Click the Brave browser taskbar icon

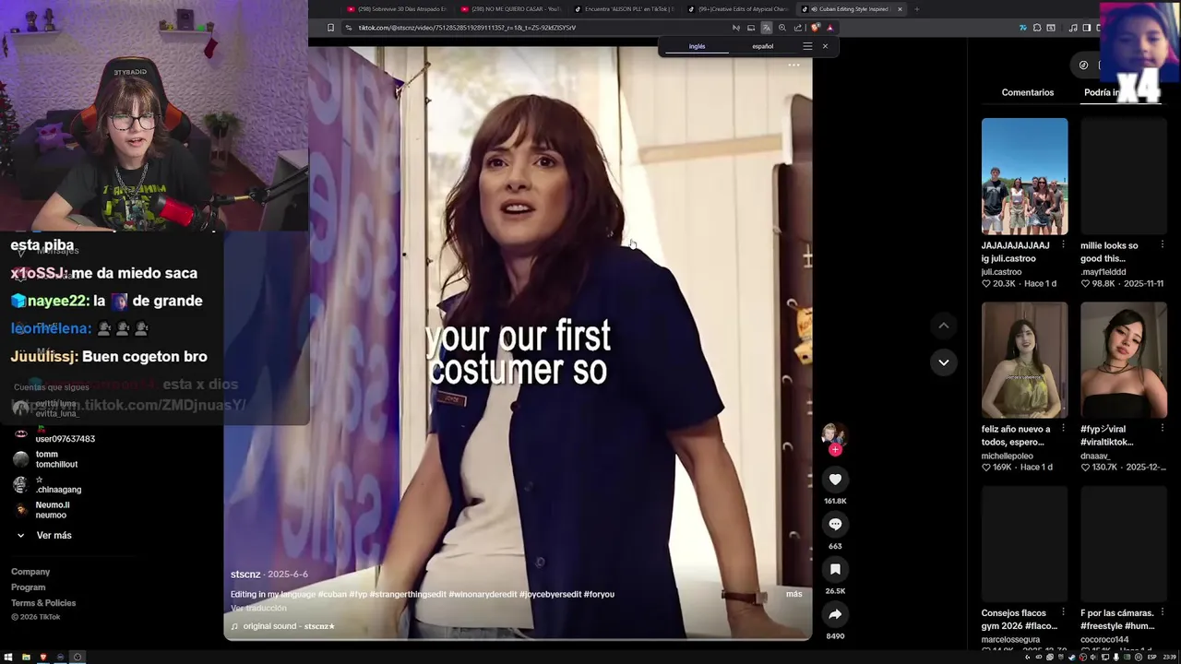[43, 658]
